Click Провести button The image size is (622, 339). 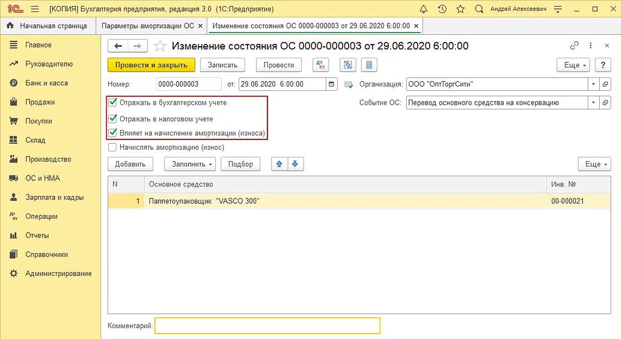(279, 65)
